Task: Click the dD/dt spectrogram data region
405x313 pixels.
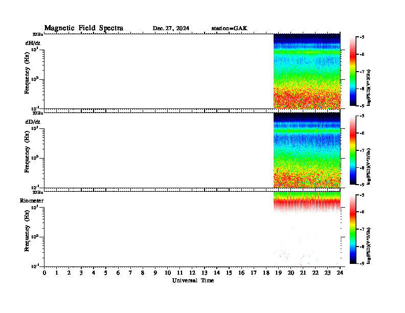Action: (x=307, y=150)
